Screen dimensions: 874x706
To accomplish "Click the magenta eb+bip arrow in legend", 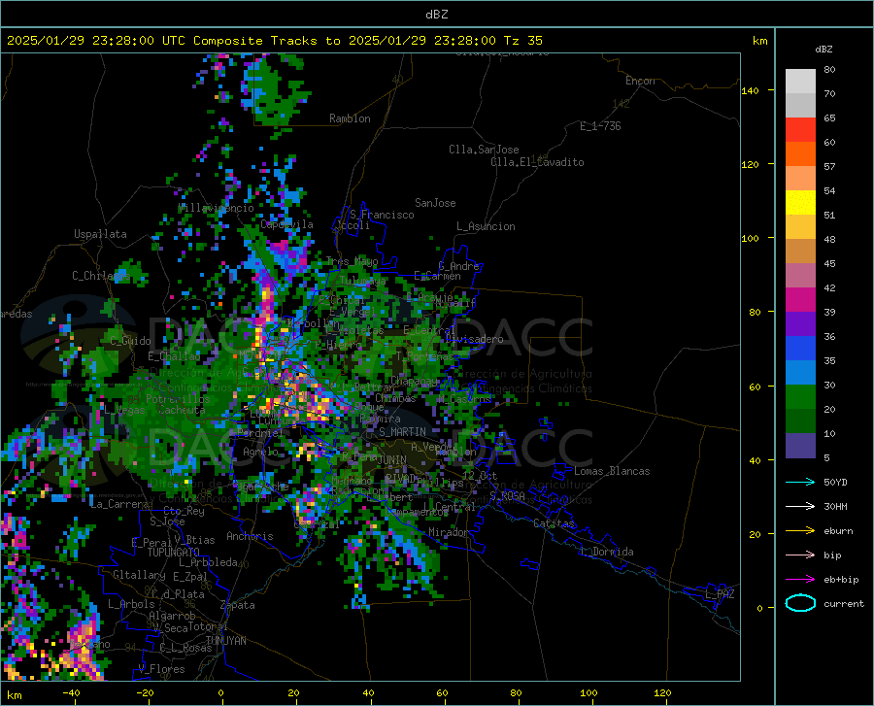I will pos(800,580).
